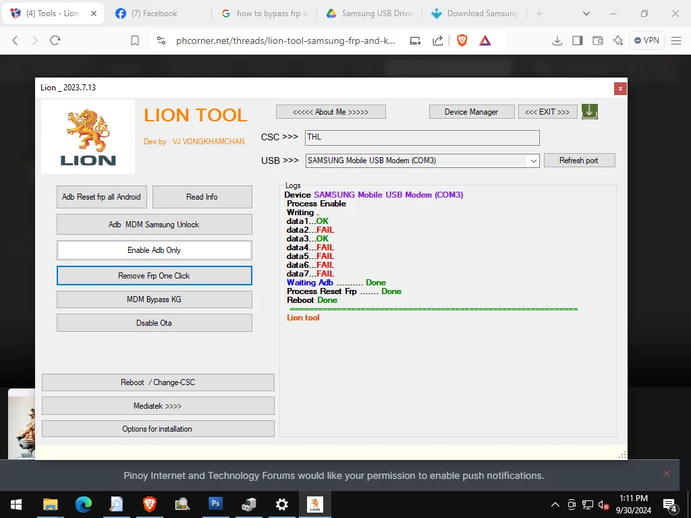Viewport: 691px width, 518px height.
Task: Open File Explorer from the taskbar
Action: (x=50, y=505)
